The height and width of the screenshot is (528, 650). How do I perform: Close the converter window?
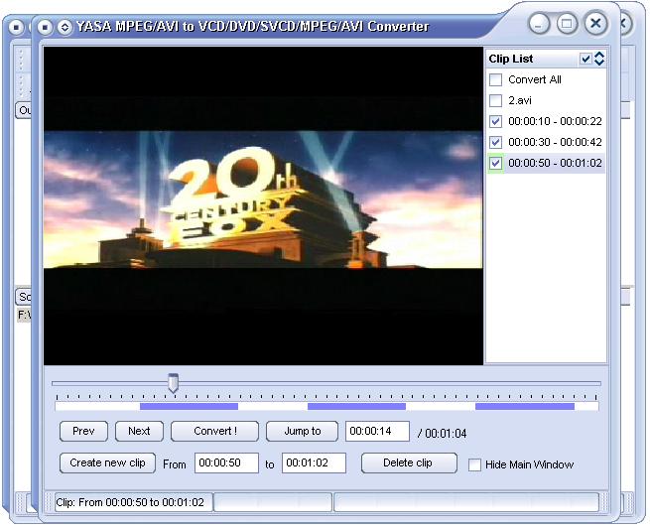coord(595,24)
